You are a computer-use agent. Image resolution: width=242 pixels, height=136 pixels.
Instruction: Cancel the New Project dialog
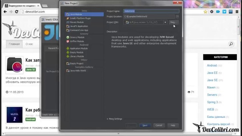coord(159,125)
